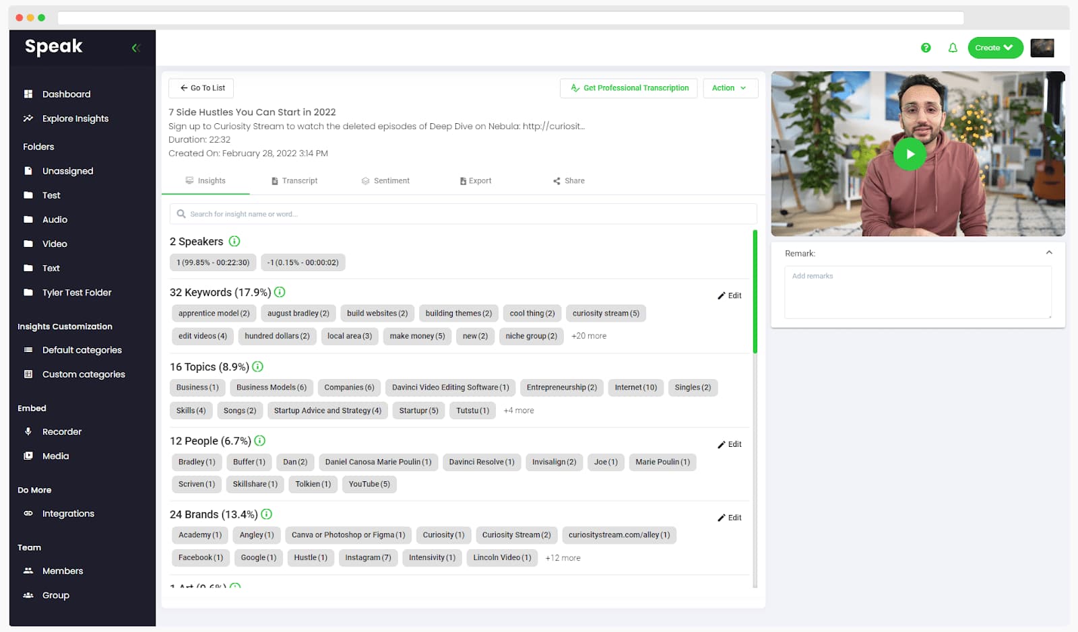Click info icon beside 16 Topics

[x=257, y=367]
